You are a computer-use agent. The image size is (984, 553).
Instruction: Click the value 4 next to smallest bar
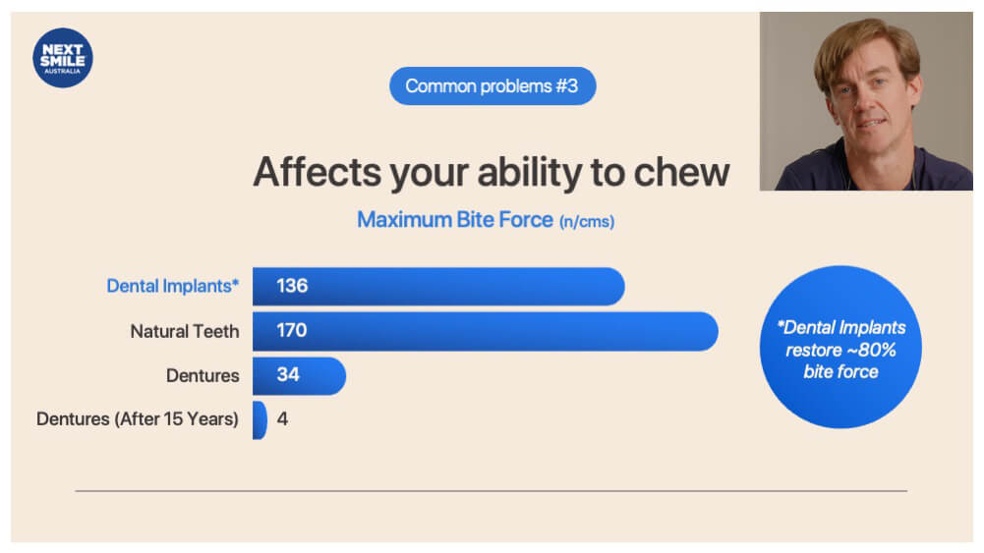282,418
